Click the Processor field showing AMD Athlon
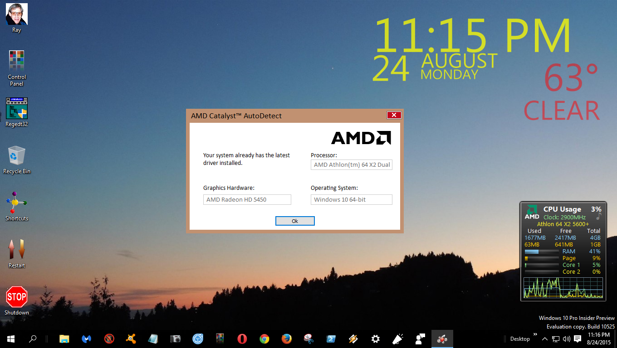This screenshot has width=617, height=348. click(352, 165)
